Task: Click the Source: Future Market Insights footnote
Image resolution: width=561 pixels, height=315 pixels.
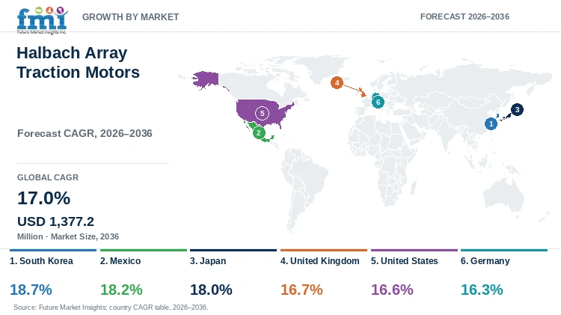Action: point(111,307)
